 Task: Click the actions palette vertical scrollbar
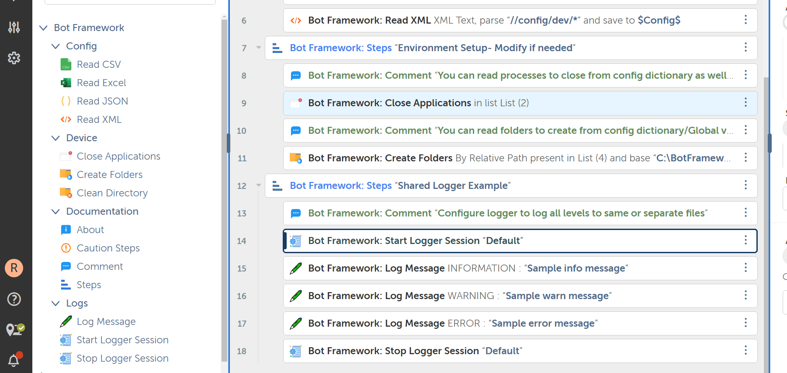(x=224, y=188)
